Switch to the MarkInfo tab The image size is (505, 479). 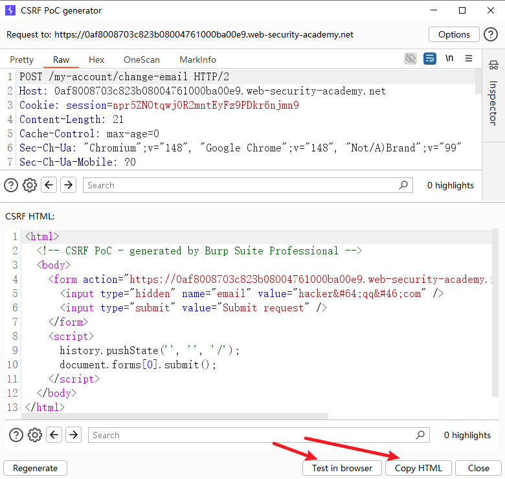(197, 60)
